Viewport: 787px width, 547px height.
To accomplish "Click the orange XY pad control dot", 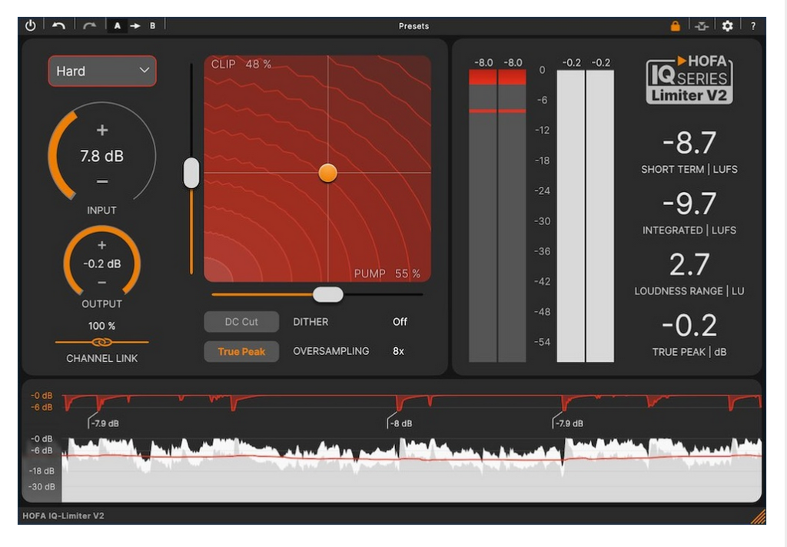I will coord(327,173).
